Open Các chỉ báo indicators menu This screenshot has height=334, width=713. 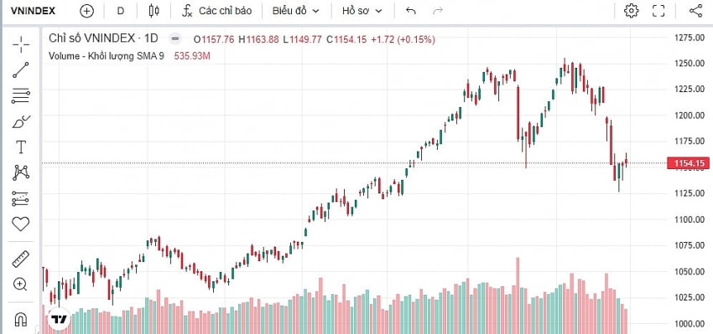216,11
